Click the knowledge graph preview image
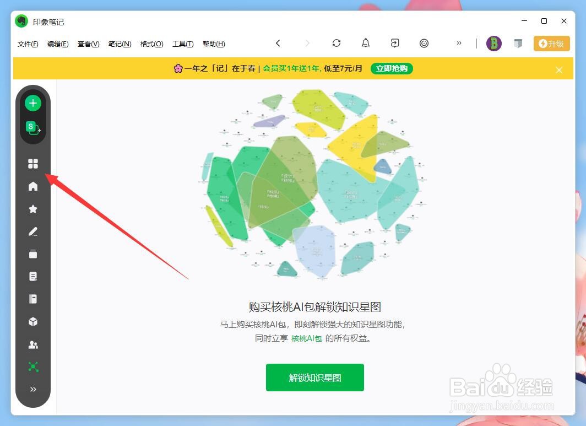This screenshot has width=586, height=426. (313, 185)
